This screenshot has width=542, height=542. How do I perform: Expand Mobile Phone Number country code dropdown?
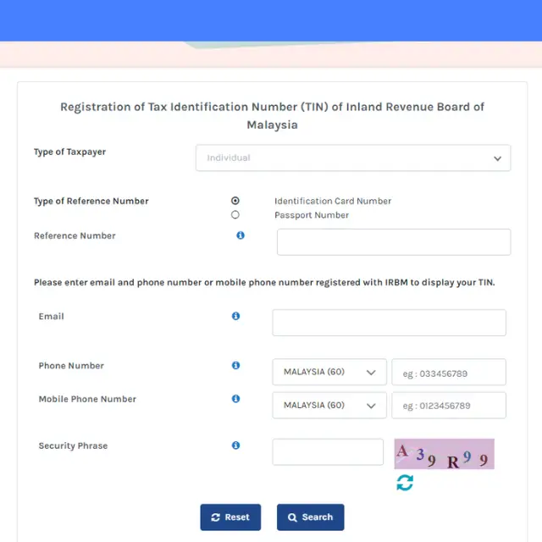(329, 406)
